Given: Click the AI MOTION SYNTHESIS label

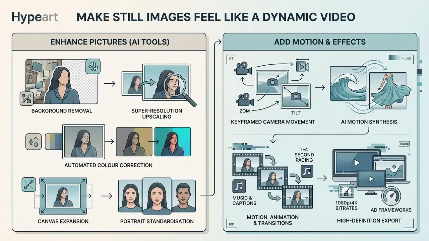Looking at the screenshot, I should (369, 122).
